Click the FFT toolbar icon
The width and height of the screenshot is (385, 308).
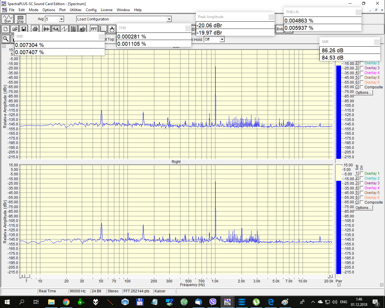94,29
